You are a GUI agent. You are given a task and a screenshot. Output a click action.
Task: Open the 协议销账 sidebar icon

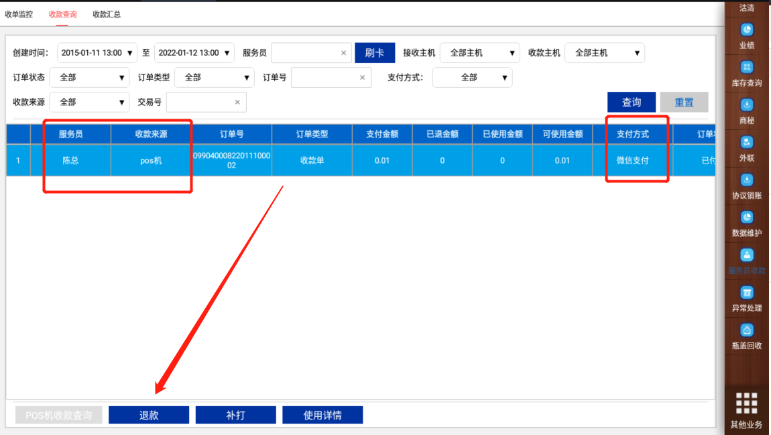click(x=746, y=180)
